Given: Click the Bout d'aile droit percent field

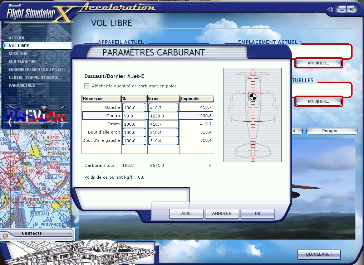Looking at the screenshot, I should (x=134, y=132).
